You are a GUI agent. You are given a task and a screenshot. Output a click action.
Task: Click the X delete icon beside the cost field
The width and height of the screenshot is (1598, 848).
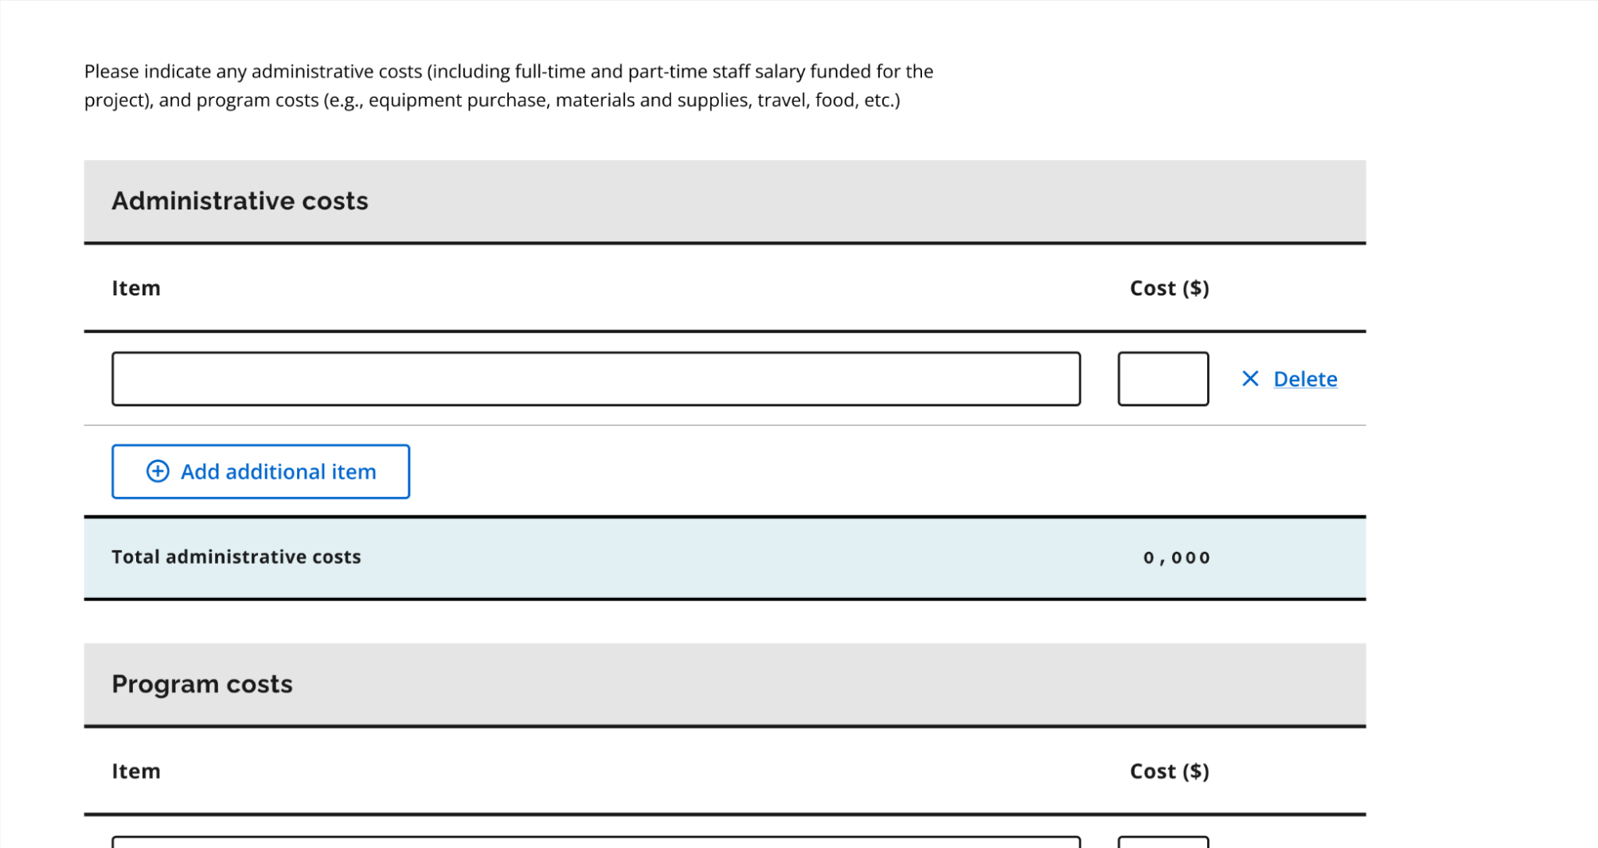1250,379
